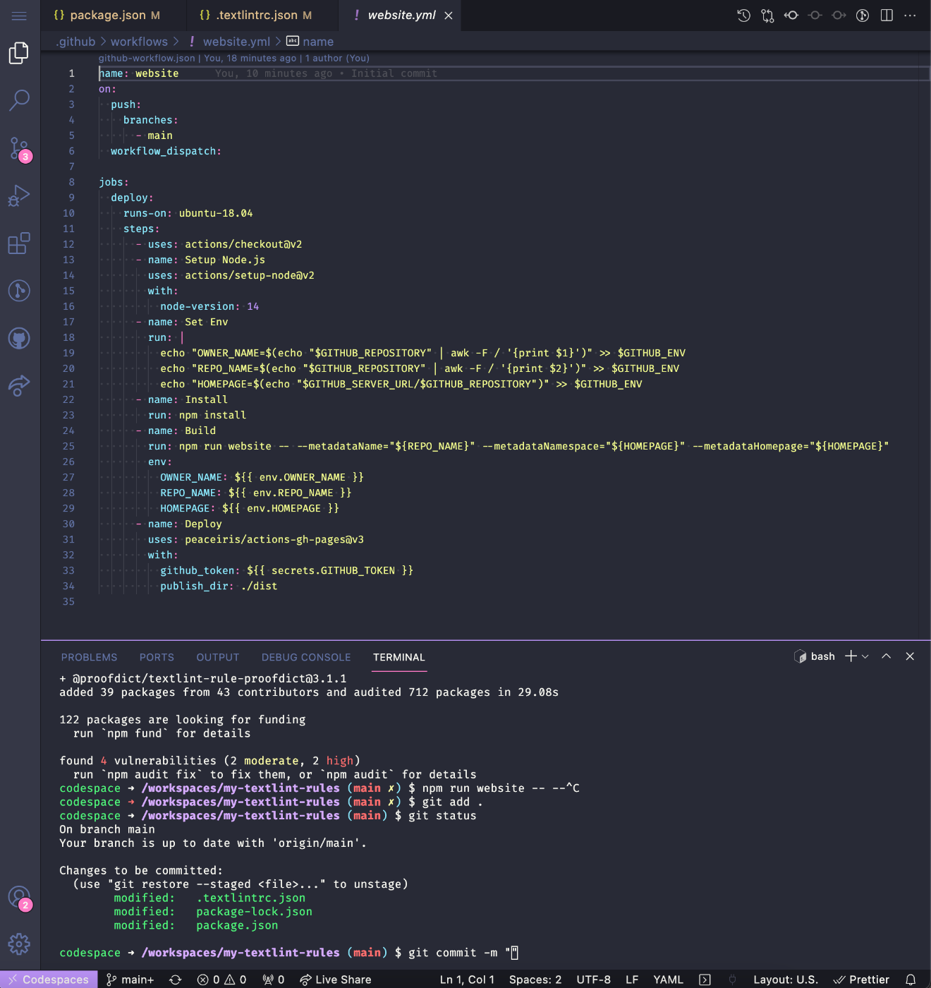Screen dimensions: 931x988
Task: Open the PORTS panel tab
Action: 157,657
